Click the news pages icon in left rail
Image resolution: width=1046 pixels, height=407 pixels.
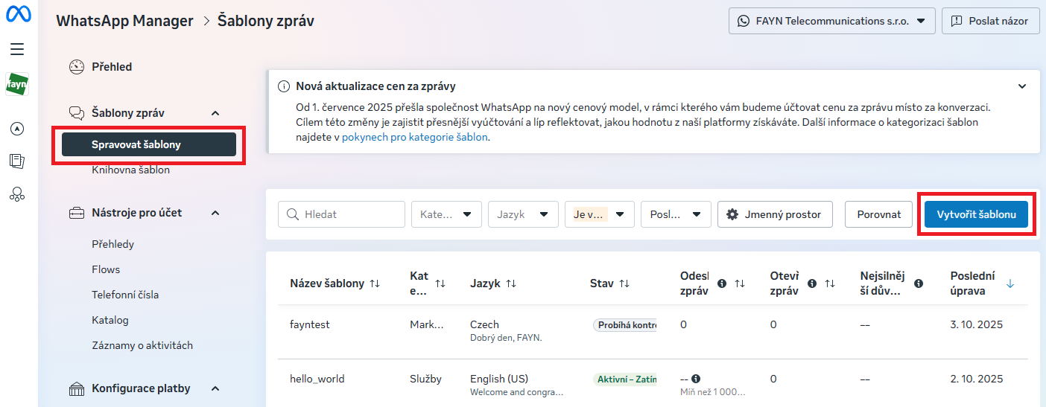pyautogui.click(x=17, y=161)
